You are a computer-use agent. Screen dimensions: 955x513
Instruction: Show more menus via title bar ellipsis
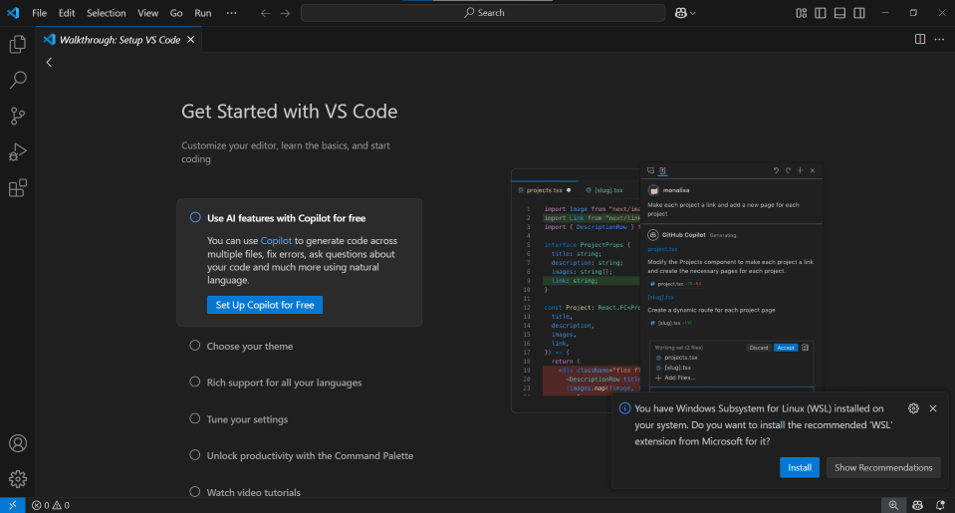click(x=231, y=13)
